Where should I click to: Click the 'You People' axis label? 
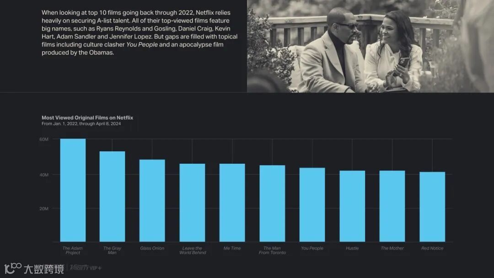click(312, 248)
